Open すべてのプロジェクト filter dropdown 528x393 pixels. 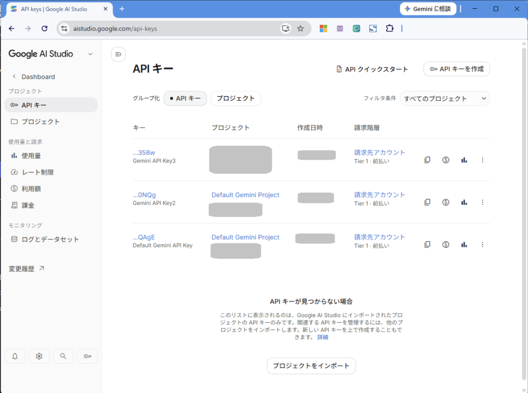pos(444,99)
